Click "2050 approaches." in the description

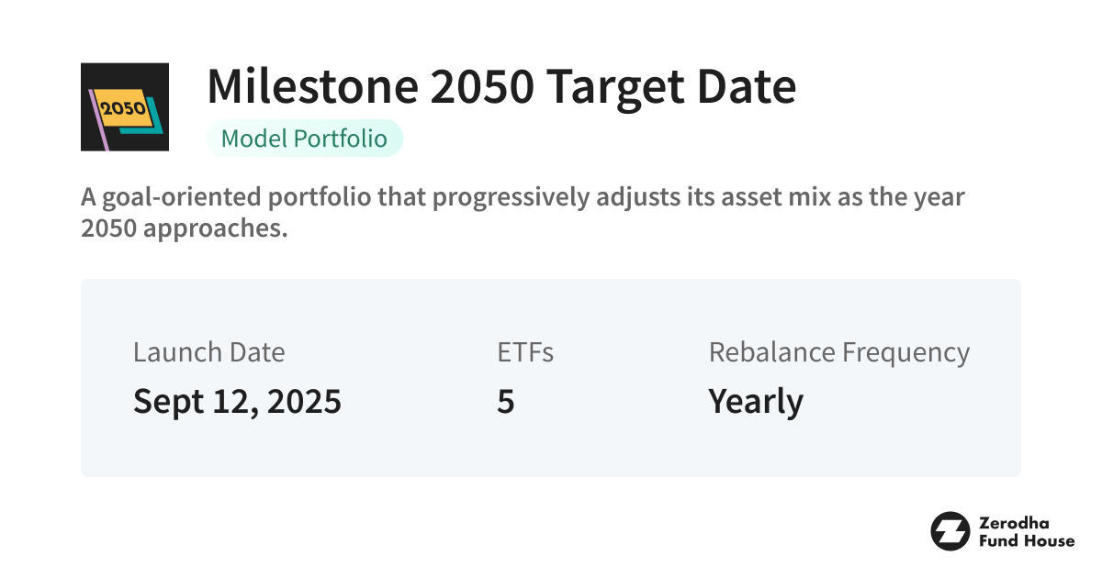click(185, 228)
